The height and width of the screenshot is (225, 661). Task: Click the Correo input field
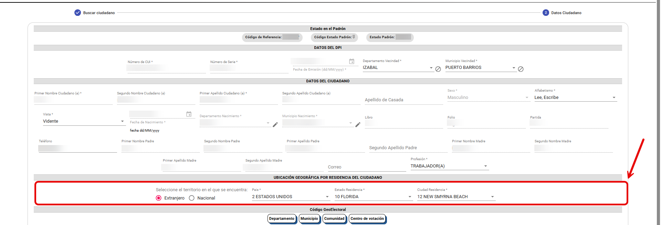(366, 167)
